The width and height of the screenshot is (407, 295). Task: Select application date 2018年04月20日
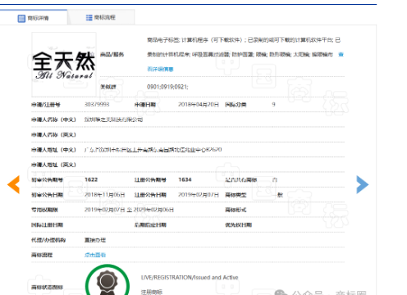pyautogui.click(x=199, y=104)
